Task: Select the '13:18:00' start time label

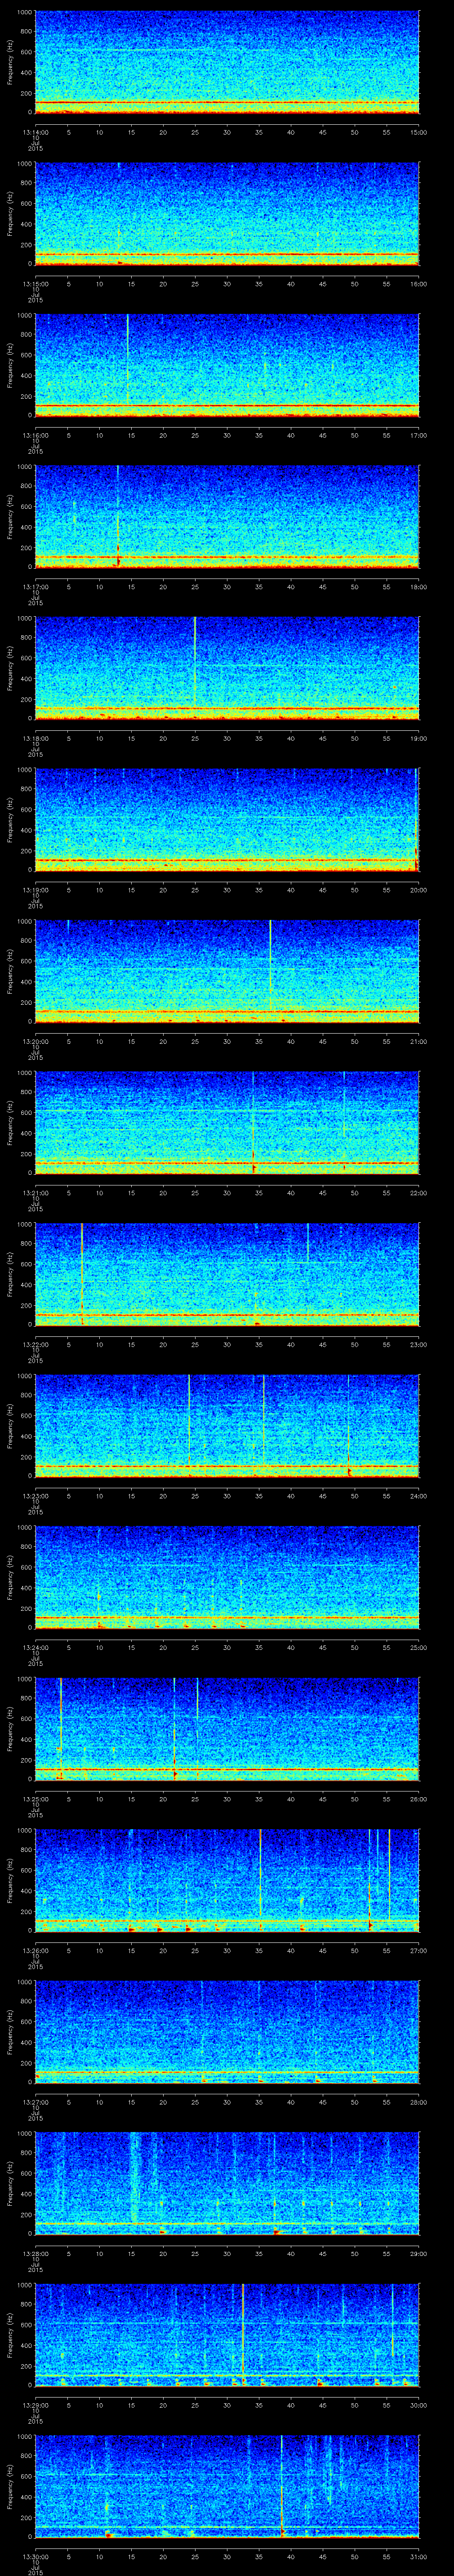Action: click(x=35, y=738)
